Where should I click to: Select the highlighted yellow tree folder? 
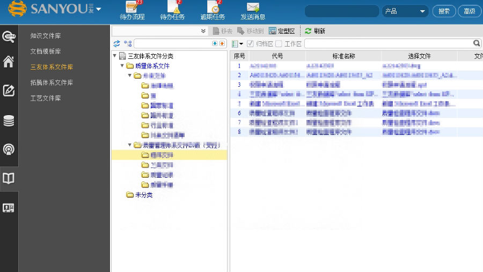pyautogui.click(x=169, y=155)
